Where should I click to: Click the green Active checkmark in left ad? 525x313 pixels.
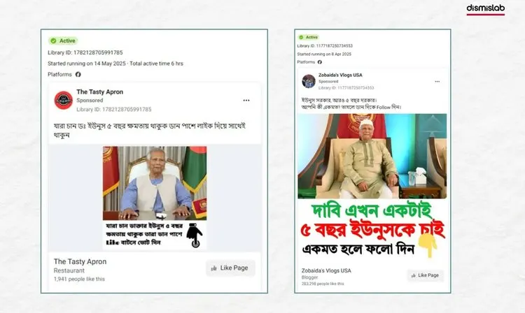pos(53,41)
